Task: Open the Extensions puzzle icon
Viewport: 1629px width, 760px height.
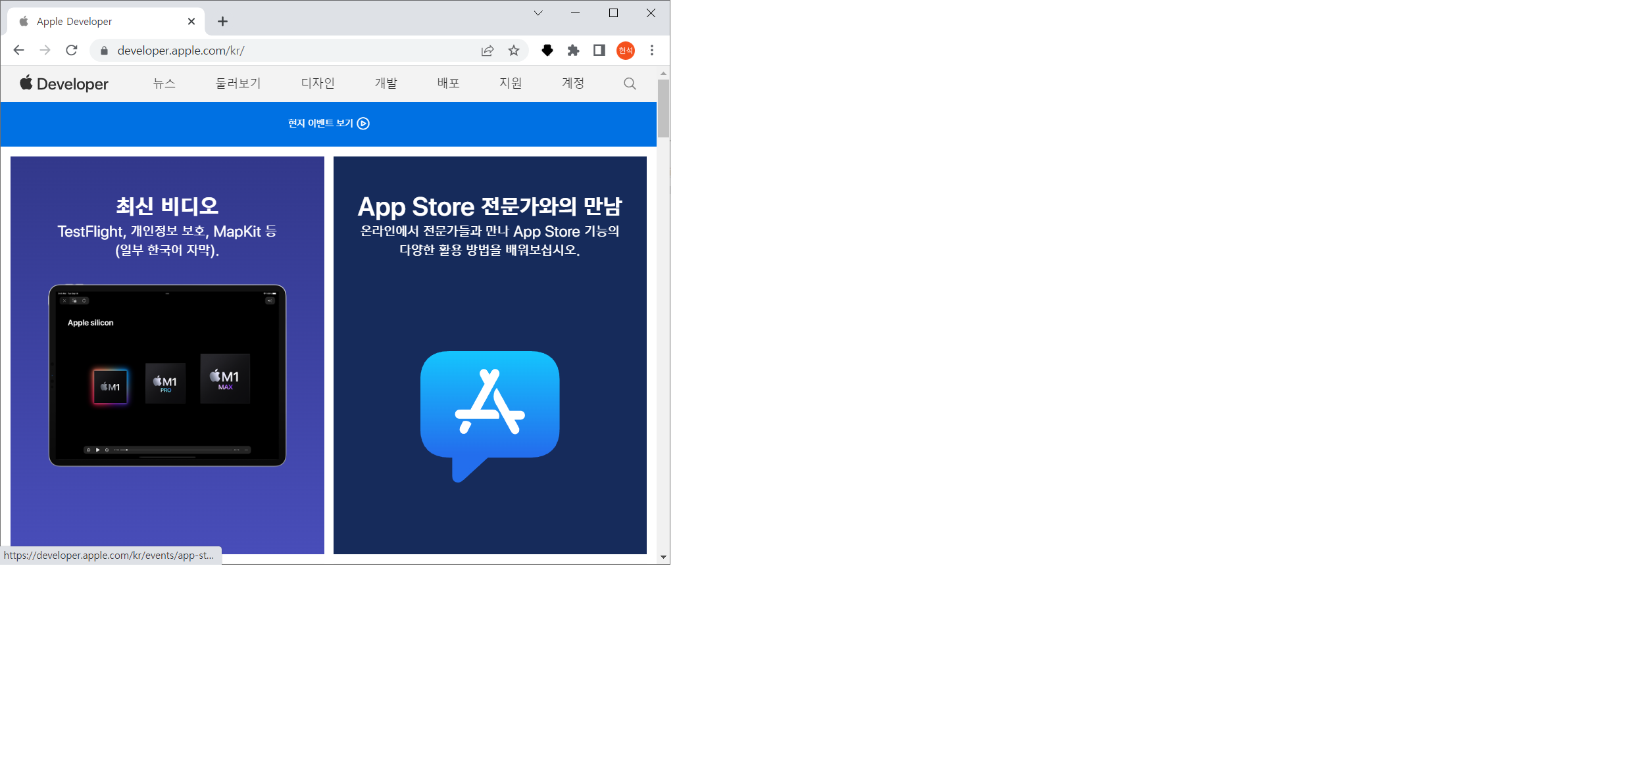Action: tap(573, 51)
